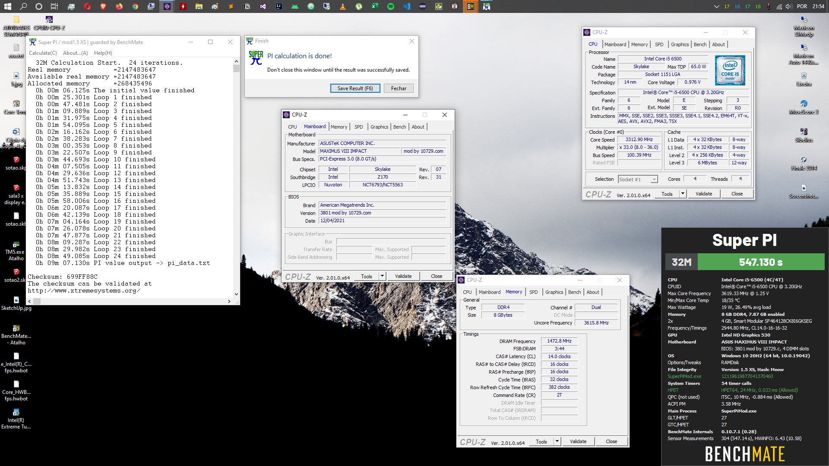Select Finale 2014 desktop icon
The width and height of the screenshot is (829, 466).
[x=804, y=164]
